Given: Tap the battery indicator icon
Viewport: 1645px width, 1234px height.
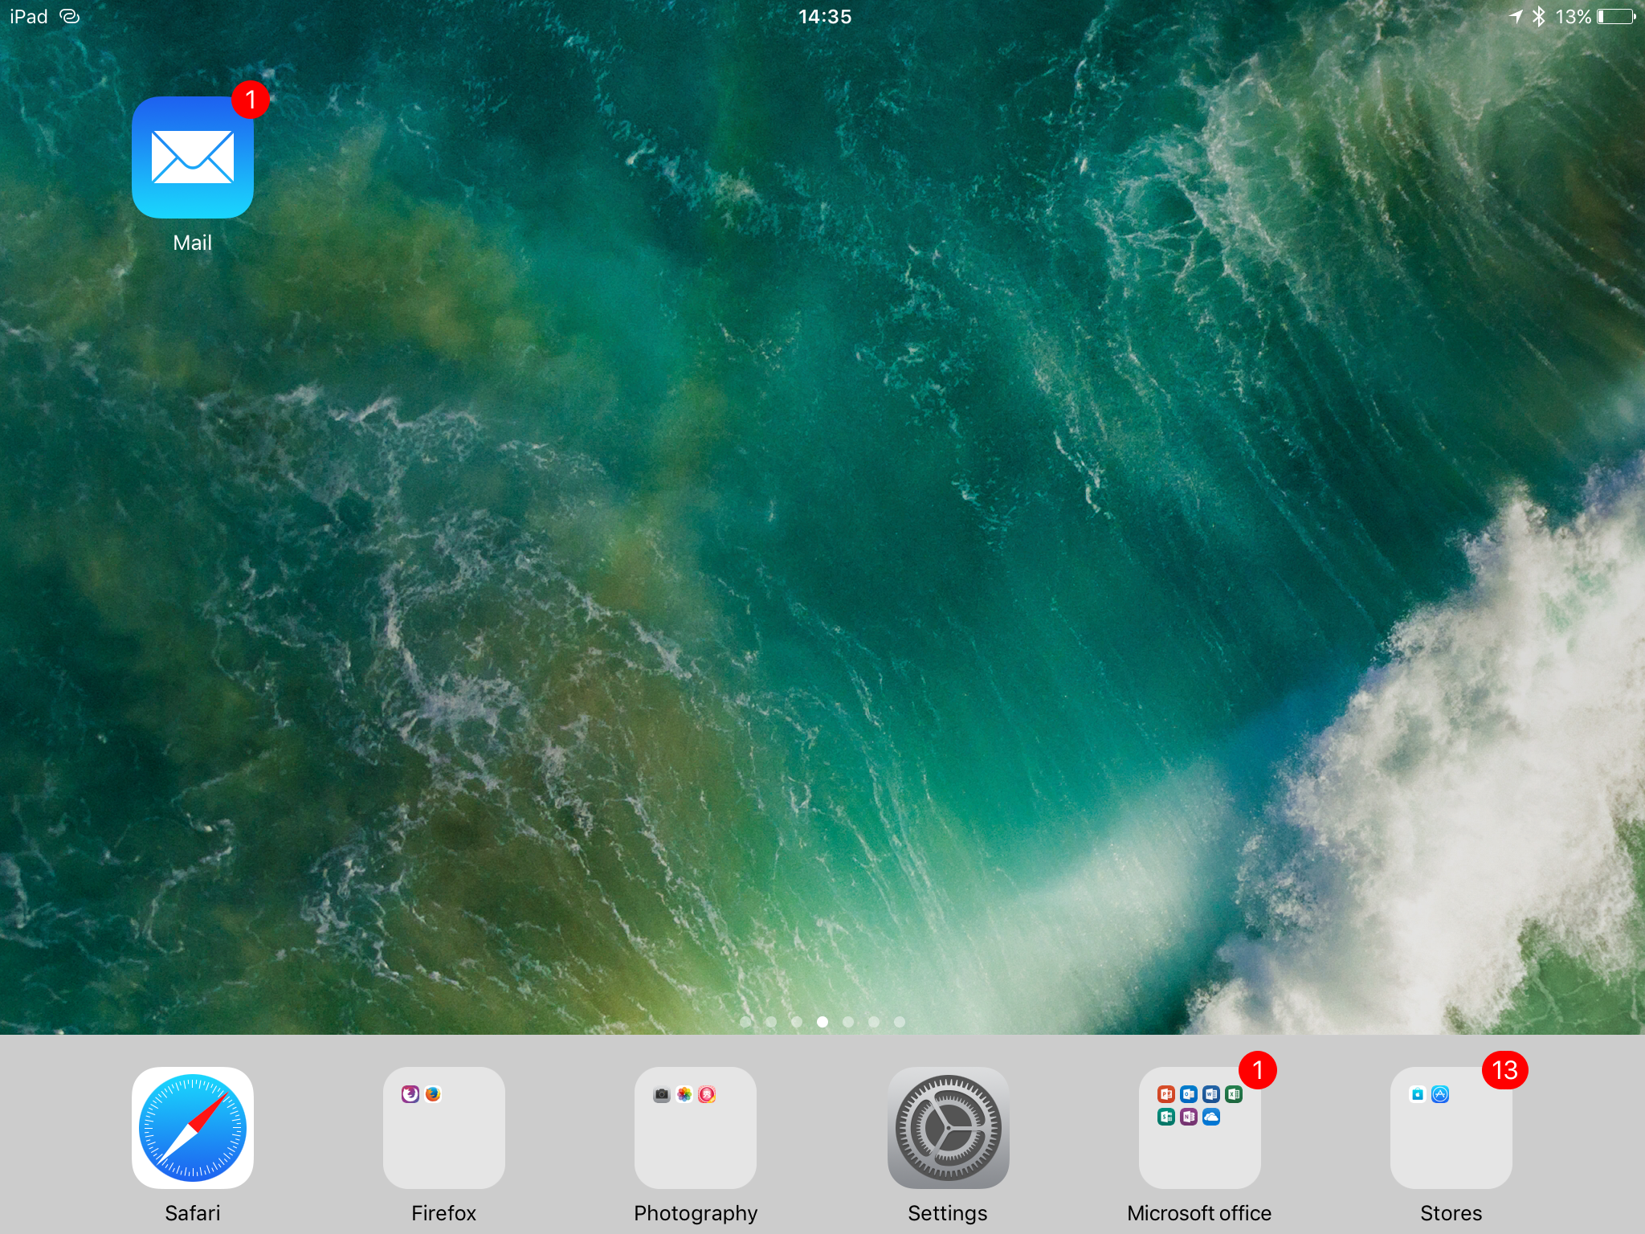Looking at the screenshot, I should click(1615, 17).
